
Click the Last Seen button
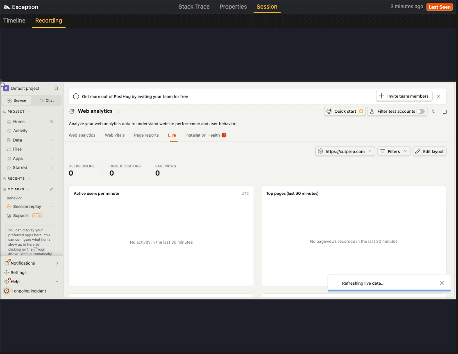439,7
